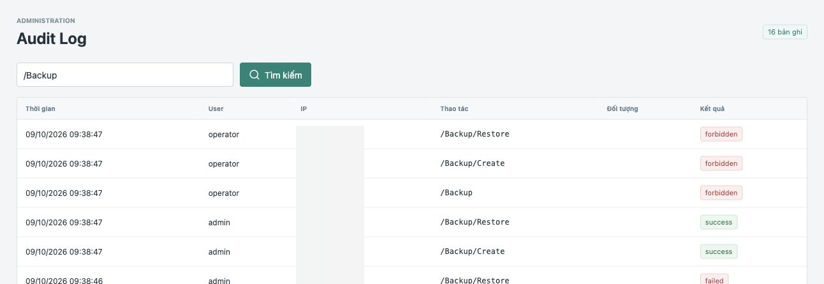The width and height of the screenshot is (824, 284).
Task: Click the Thao tác column header
Action: pos(454,108)
